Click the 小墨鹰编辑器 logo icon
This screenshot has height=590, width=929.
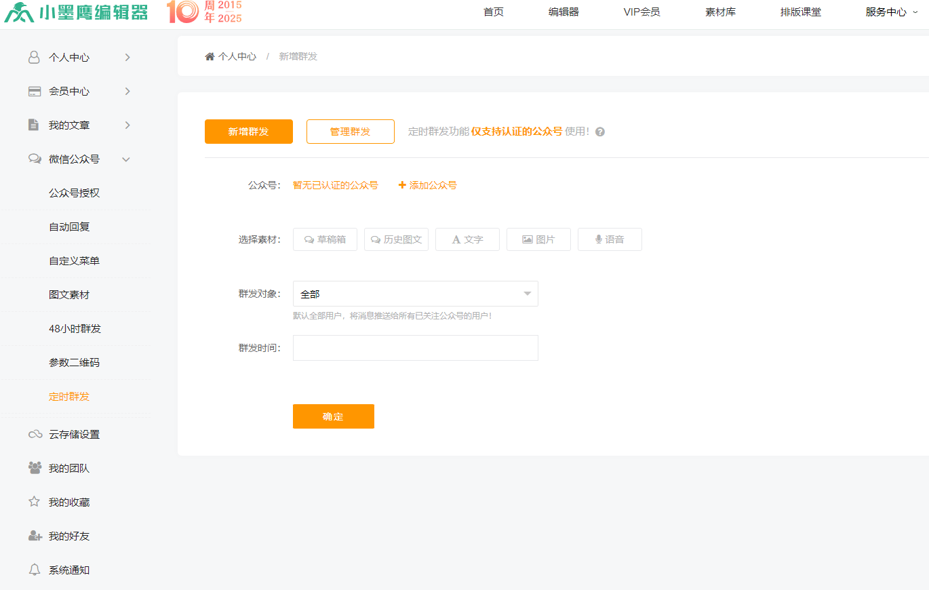[18, 12]
